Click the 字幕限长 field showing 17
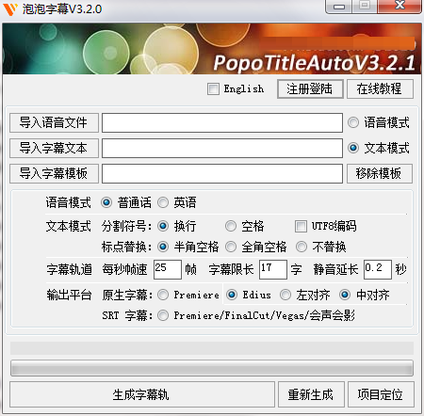The width and height of the screenshot is (424, 416). click(273, 269)
